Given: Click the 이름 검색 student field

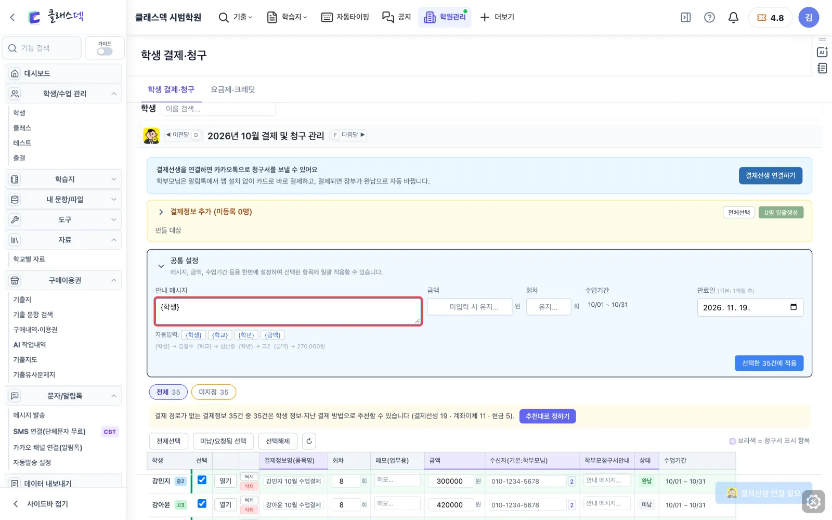Looking at the screenshot, I should coord(218,109).
